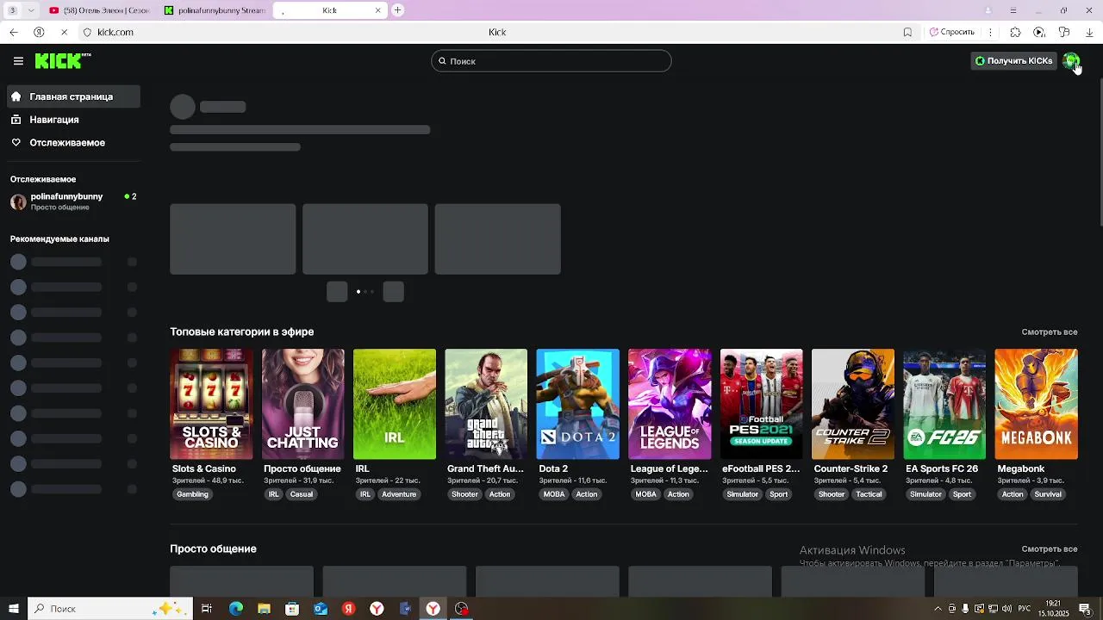Open the followed channel polinafunnybunny
The image size is (1103, 620).
[x=73, y=201]
